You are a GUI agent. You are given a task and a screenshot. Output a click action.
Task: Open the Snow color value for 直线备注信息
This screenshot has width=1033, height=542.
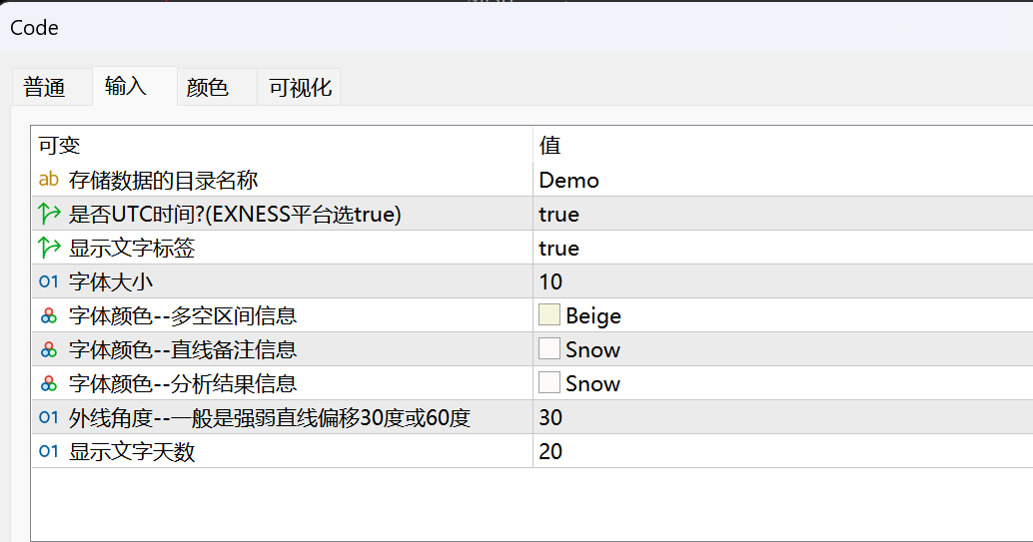[x=782, y=349]
